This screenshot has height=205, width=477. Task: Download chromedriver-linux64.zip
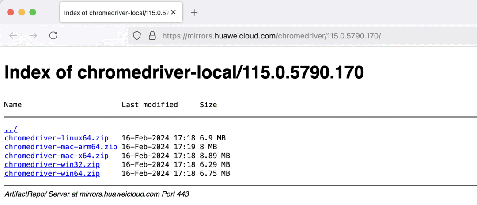[57, 138]
